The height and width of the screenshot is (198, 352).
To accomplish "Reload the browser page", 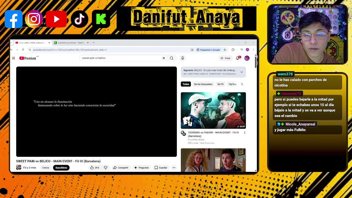I will (23, 50).
